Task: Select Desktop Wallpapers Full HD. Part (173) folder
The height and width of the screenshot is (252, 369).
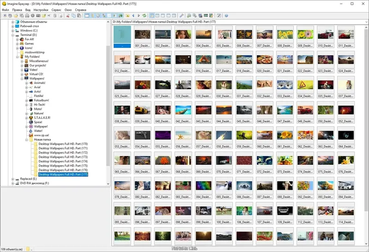Action: (63, 157)
